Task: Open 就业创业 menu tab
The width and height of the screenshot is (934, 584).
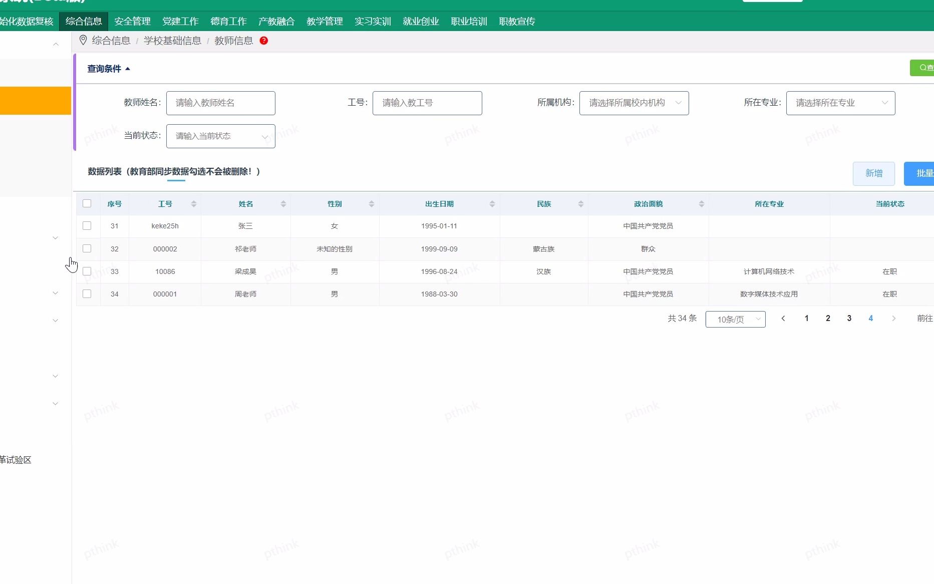Action: pyautogui.click(x=421, y=22)
